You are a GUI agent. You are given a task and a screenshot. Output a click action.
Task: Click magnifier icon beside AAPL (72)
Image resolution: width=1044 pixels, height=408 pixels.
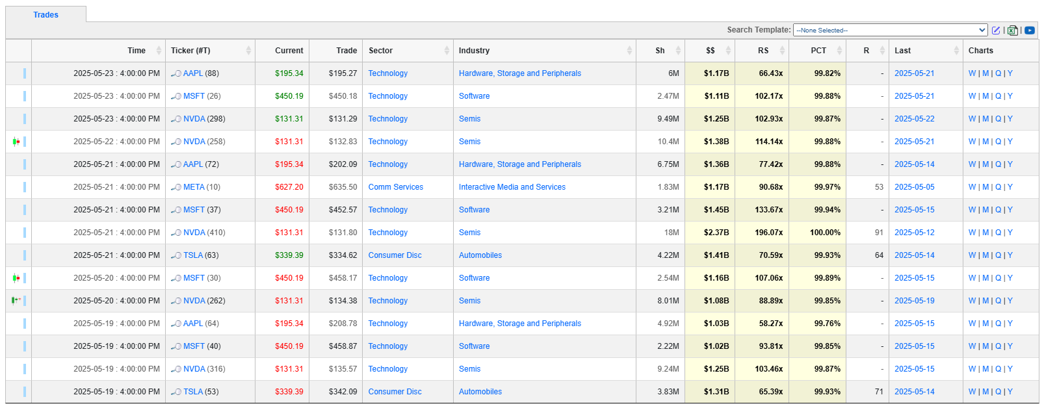176,164
